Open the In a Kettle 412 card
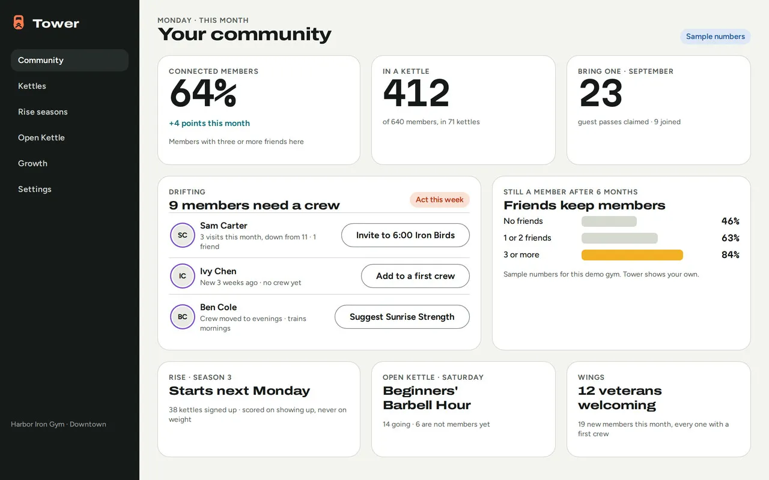The width and height of the screenshot is (769, 480). coord(463,110)
